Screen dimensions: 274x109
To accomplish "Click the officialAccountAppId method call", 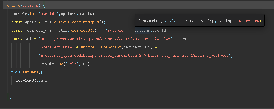I will tap(76, 22).
